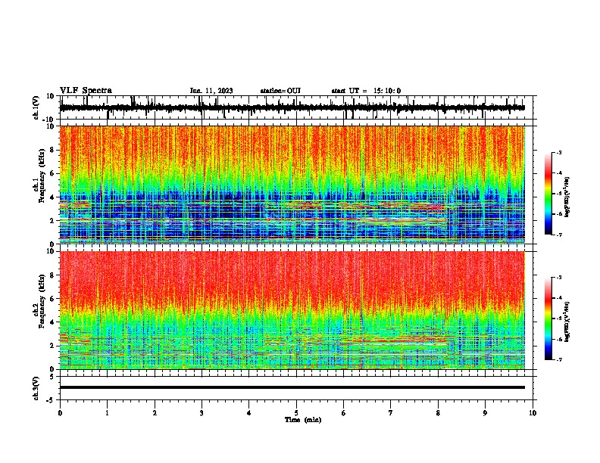
Task: Click time axis tick label "2"
Action: click(155, 413)
